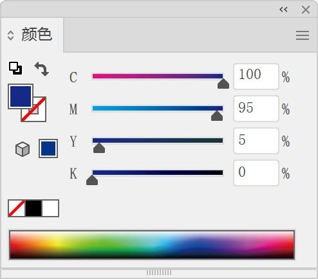
Task: Switch to the 颜色 tab
Action: point(37,34)
